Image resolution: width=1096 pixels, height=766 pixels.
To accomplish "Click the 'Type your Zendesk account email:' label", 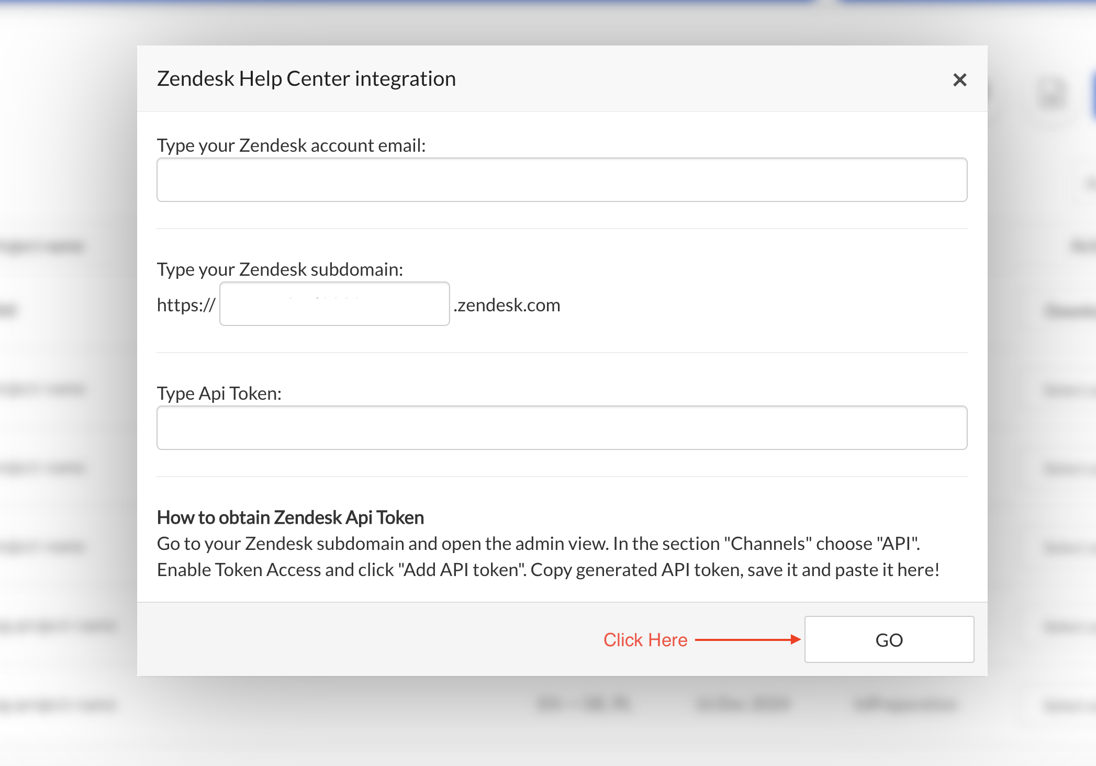I will click(x=292, y=145).
